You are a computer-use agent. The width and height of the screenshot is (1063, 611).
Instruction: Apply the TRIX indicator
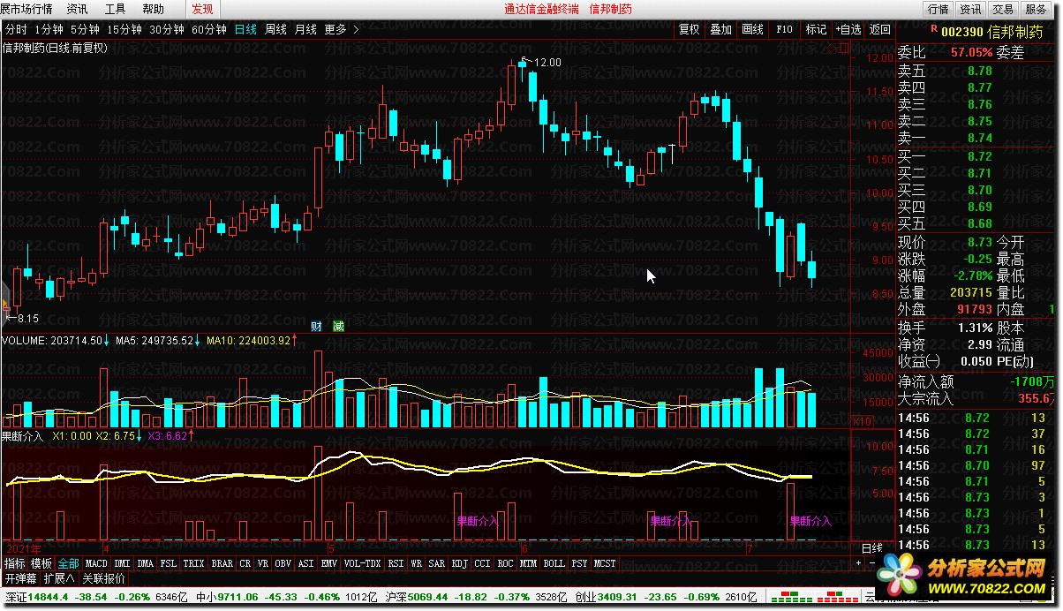[194, 563]
